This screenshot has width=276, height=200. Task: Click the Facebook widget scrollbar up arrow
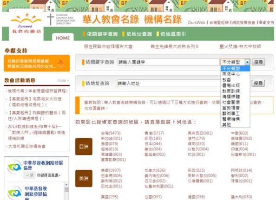coord(66,185)
